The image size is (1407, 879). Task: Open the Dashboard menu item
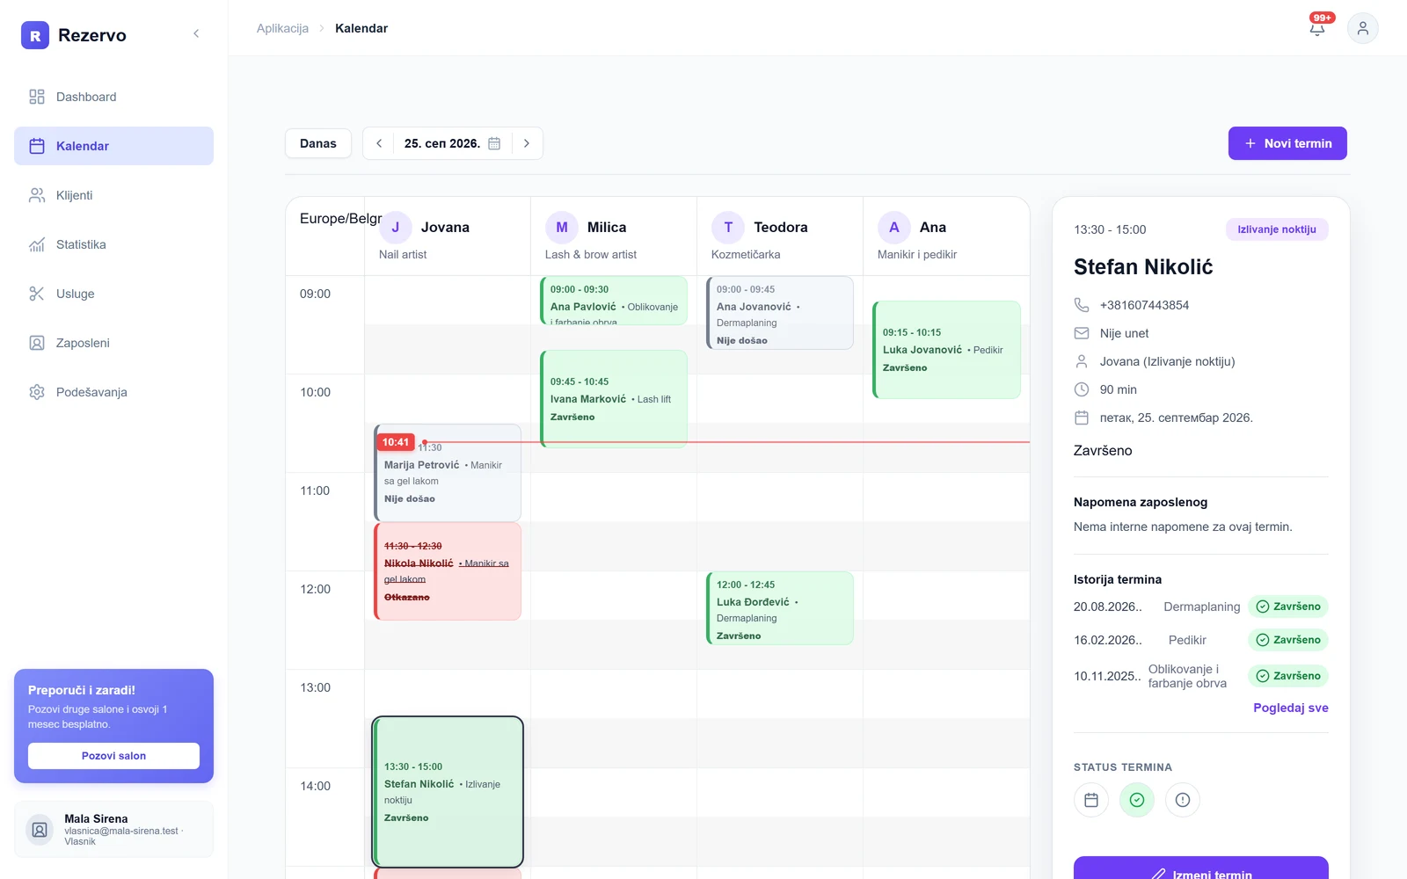pyautogui.click(x=113, y=97)
